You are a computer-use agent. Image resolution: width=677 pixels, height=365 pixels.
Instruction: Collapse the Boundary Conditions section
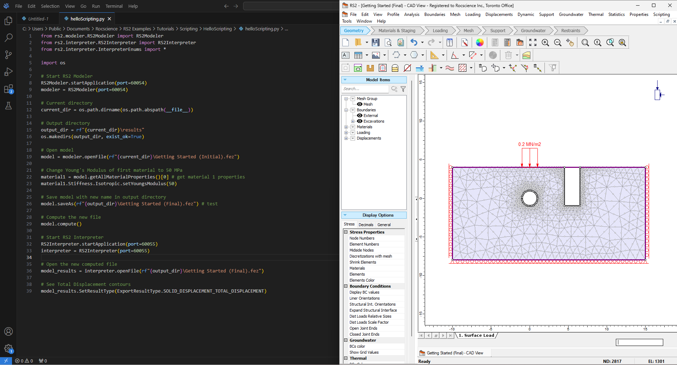point(346,286)
